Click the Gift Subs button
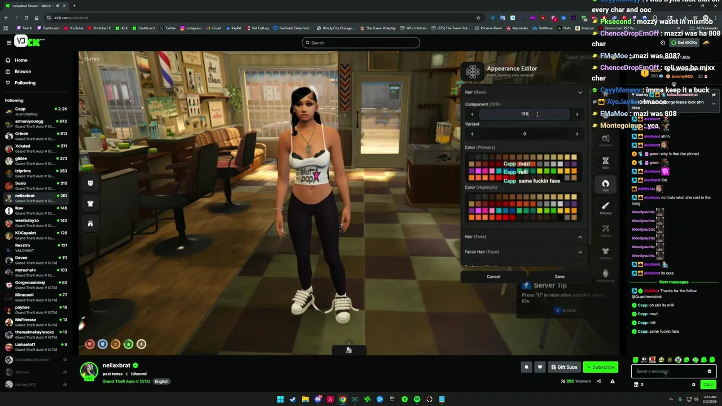Image resolution: width=722 pixels, height=406 pixels. [x=564, y=367]
